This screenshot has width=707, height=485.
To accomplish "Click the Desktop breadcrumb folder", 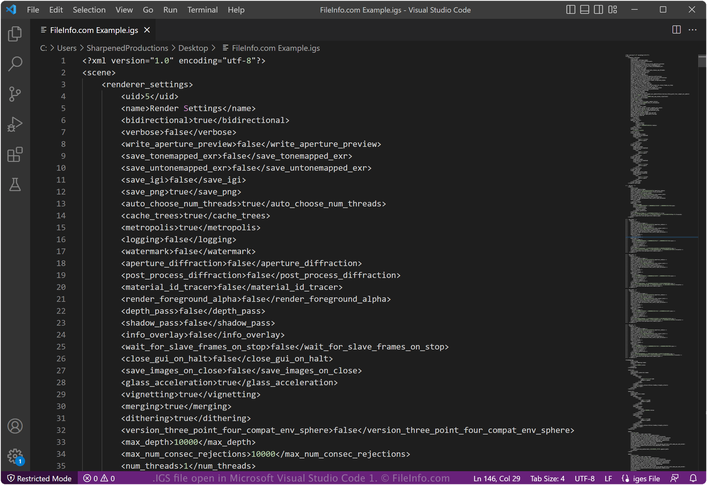I will (x=193, y=48).
